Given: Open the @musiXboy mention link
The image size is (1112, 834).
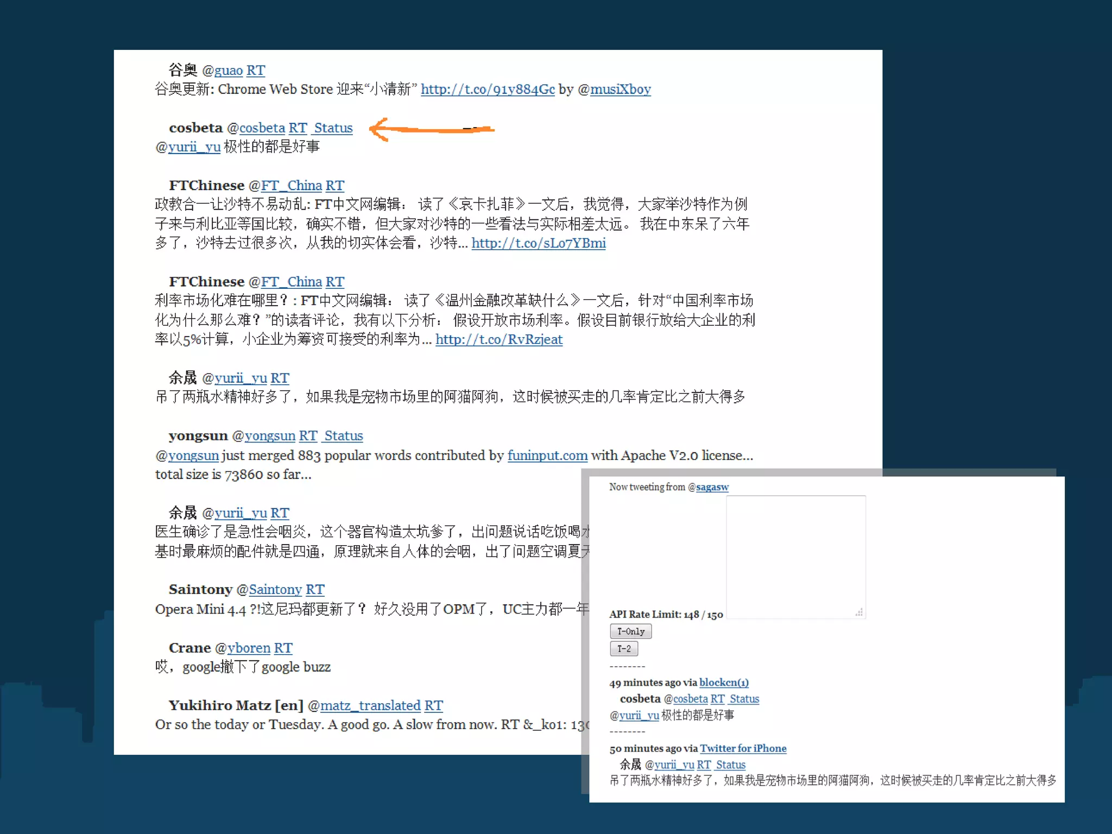Looking at the screenshot, I should click(x=620, y=89).
